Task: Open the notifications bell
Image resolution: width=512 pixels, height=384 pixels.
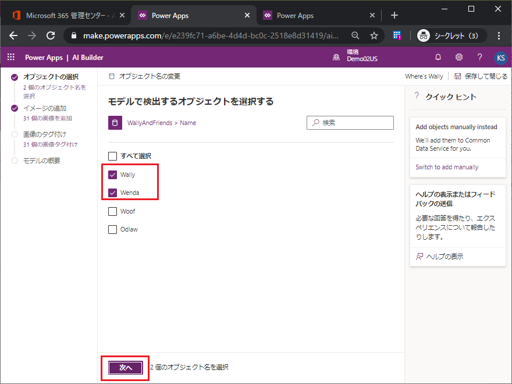Action: (438, 58)
